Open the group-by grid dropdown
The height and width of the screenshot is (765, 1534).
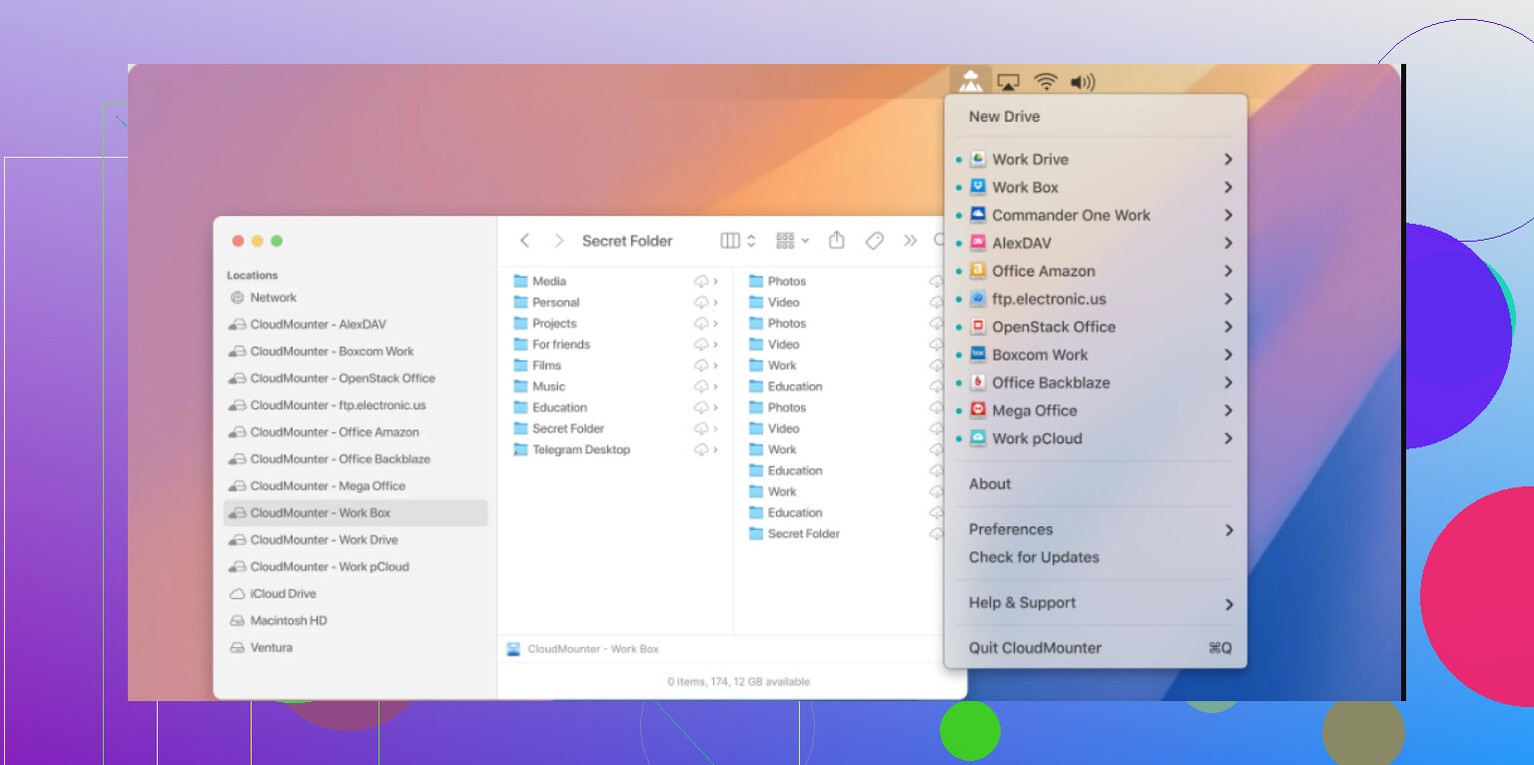tap(792, 241)
